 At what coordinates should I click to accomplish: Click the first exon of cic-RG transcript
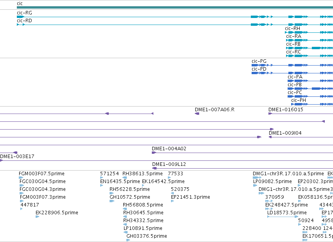(21, 17)
